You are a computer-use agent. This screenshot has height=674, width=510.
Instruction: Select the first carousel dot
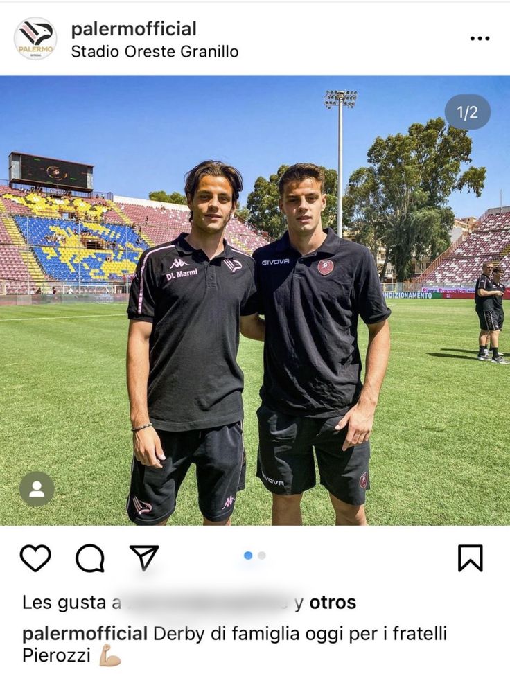tap(248, 554)
